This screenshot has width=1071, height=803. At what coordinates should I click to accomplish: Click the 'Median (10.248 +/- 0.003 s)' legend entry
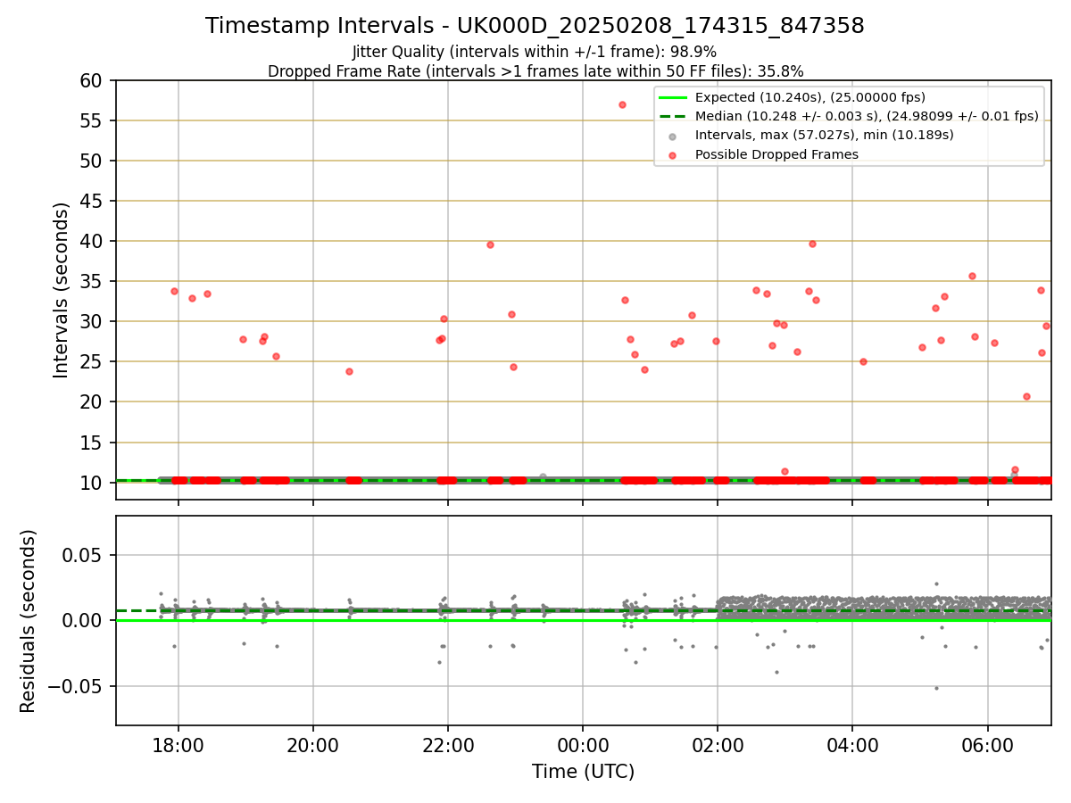click(866, 117)
